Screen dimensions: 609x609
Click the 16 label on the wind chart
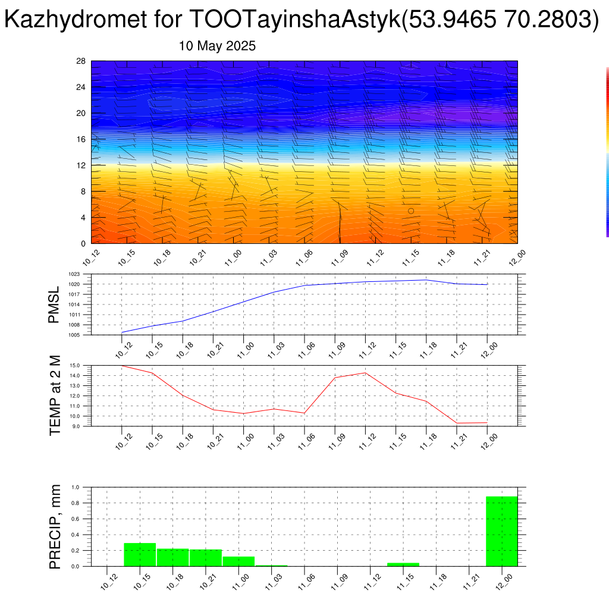click(x=81, y=139)
